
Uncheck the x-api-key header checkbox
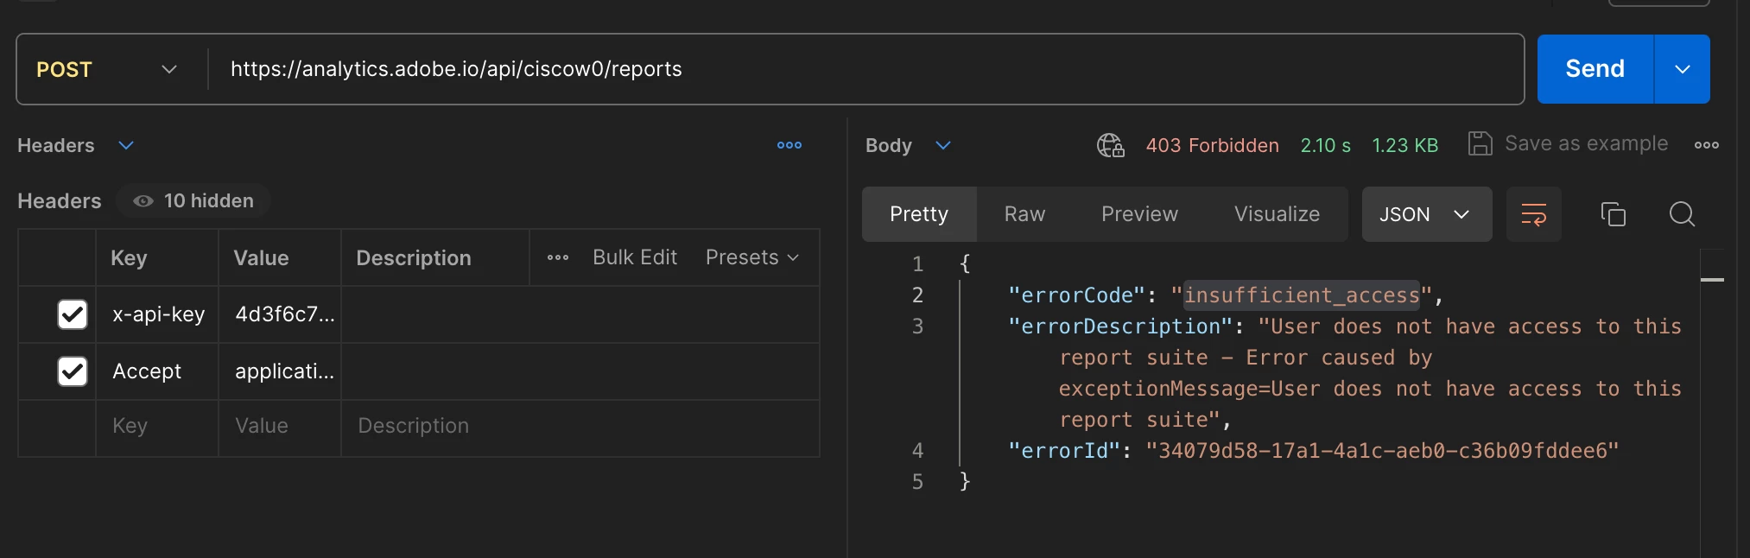pos(73,314)
